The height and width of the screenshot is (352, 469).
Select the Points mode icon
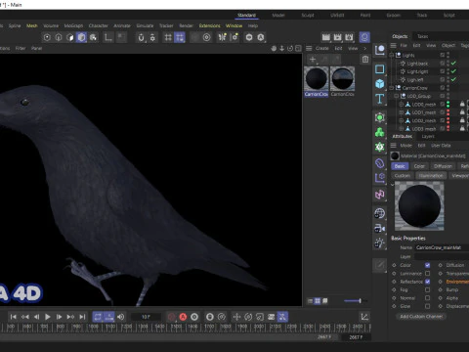point(47,37)
